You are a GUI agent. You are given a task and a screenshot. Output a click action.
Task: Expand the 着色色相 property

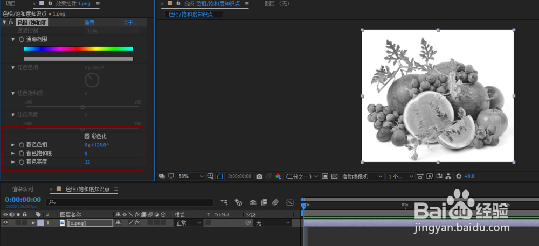pos(13,145)
